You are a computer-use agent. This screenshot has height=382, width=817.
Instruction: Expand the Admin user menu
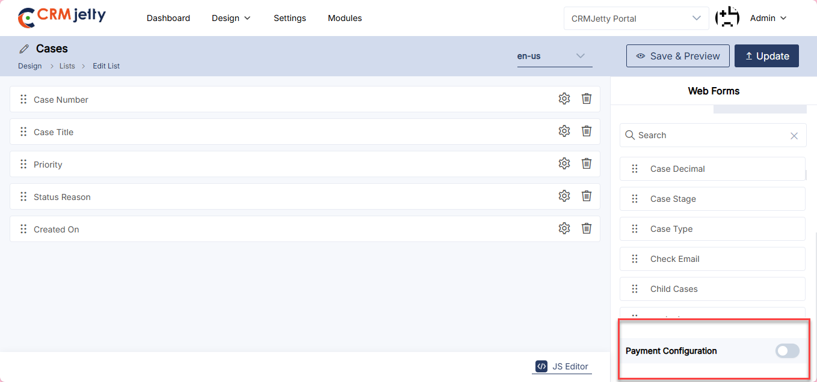tap(768, 18)
